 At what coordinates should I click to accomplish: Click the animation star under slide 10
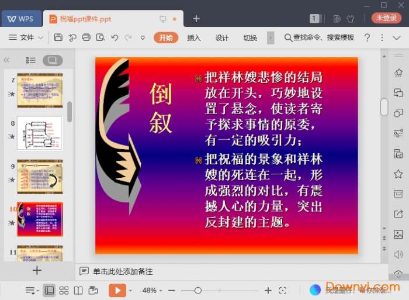point(12,223)
